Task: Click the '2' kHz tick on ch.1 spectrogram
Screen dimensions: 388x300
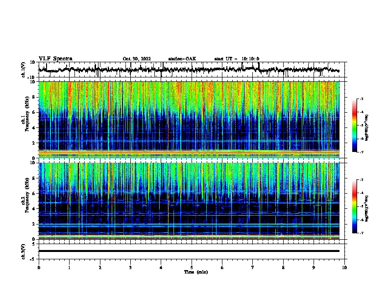Action: (x=34, y=143)
